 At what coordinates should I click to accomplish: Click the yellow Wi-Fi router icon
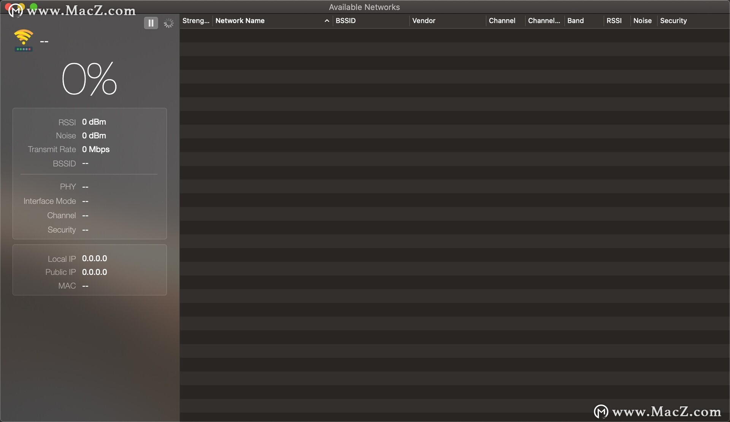[x=24, y=41]
